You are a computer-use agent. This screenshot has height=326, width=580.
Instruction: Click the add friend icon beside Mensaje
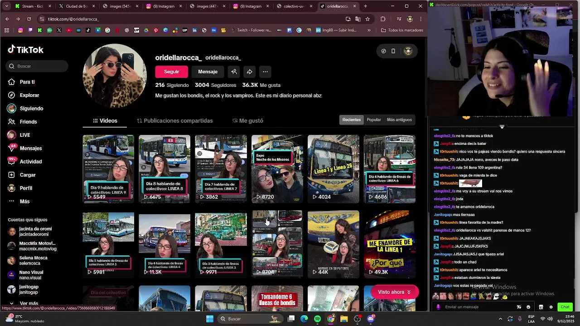point(234,72)
